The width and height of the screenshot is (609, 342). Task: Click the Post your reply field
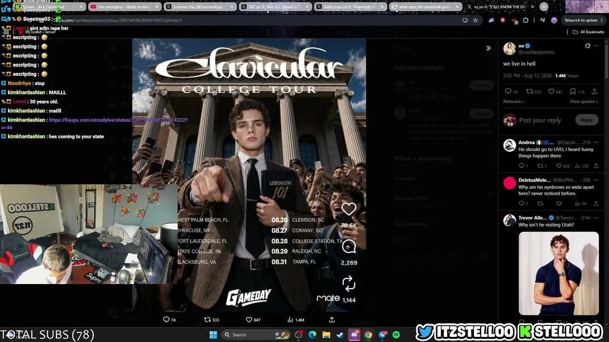(x=540, y=120)
